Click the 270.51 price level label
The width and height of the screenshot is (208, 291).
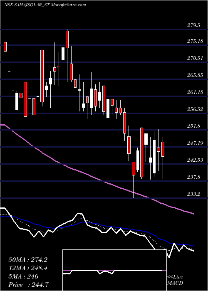195,58
